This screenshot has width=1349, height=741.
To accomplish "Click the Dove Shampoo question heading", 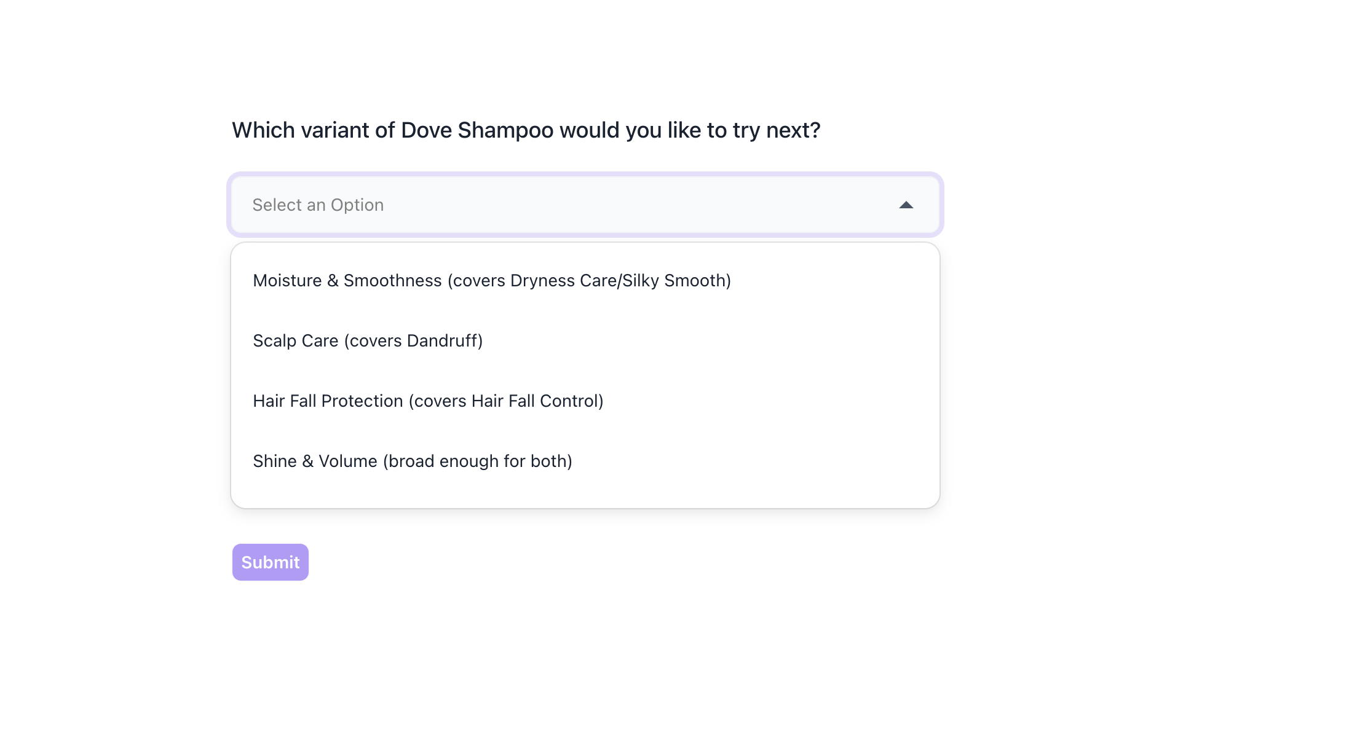I will [526, 130].
